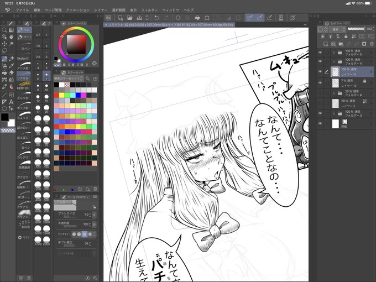376x282 pixels.
Task: Delete sub tool with bottom trash icon
Action: (x=29, y=278)
